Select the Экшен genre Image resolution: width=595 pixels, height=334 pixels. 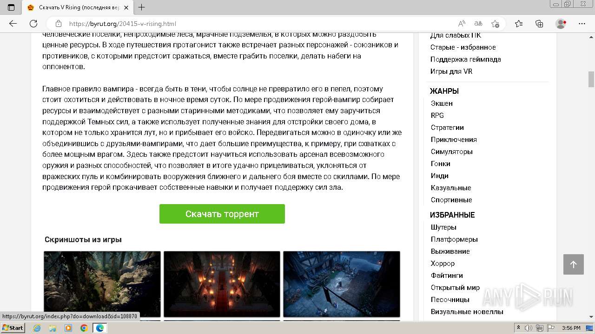click(442, 103)
